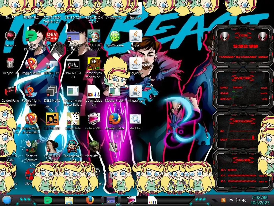Open the suicide sim taskbar icon
Viewport: 274px width, 206px height.
152,200
